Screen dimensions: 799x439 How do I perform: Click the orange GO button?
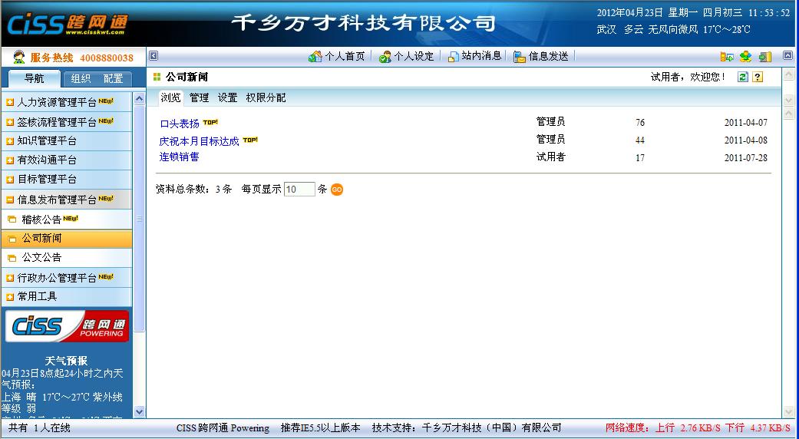pyautogui.click(x=337, y=190)
